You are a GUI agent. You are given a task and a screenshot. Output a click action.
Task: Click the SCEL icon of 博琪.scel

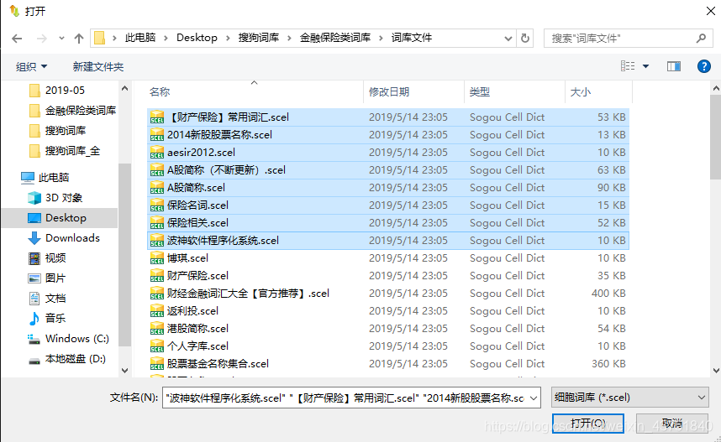(157, 258)
